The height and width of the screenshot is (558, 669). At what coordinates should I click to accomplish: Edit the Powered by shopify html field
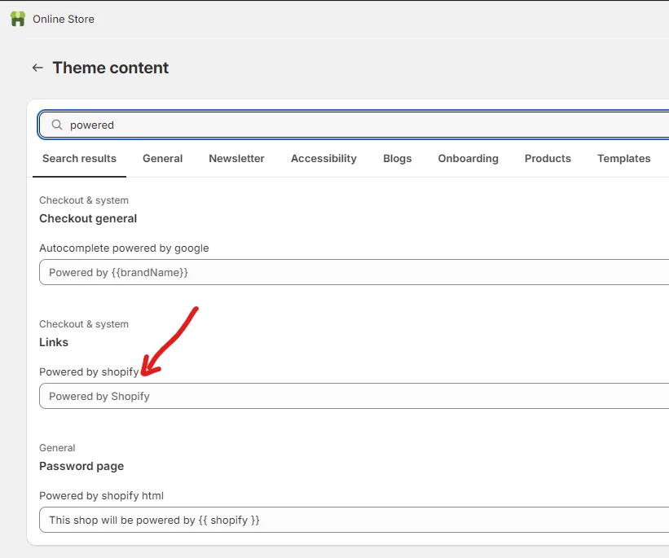tap(354, 520)
